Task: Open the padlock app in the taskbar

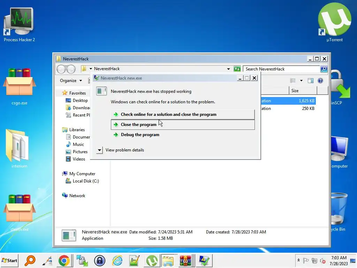Action: coord(99,260)
